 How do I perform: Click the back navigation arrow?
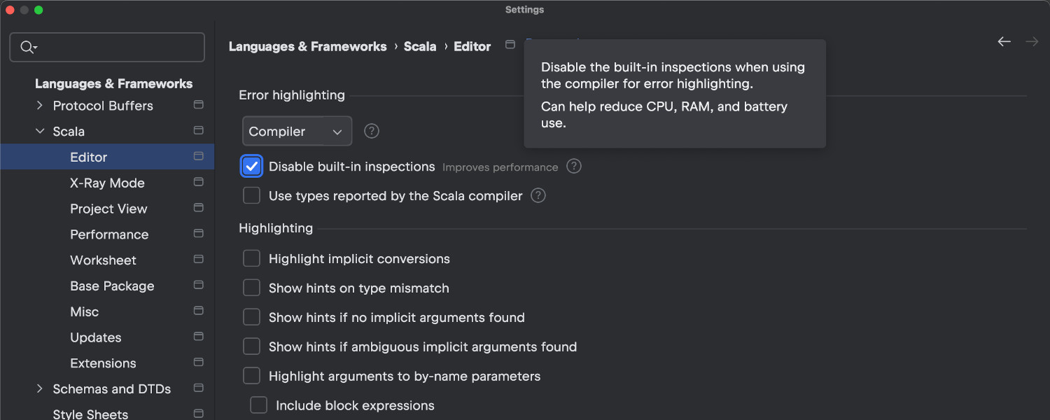(x=1004, y=41)
